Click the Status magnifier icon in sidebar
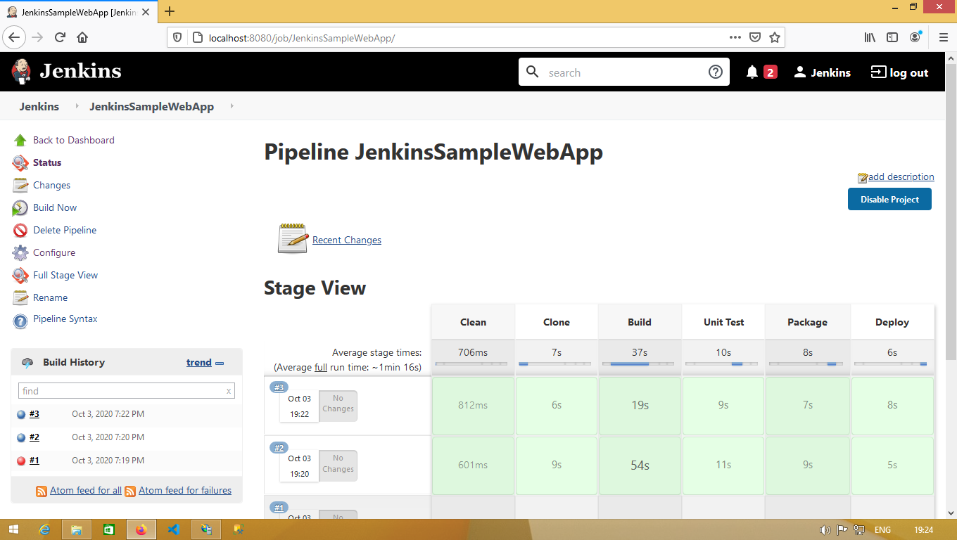The height and width of the screenshot is (540, 957). [x=20, y=162]
